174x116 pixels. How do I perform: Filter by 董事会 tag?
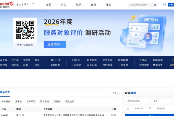click(19, 101)
